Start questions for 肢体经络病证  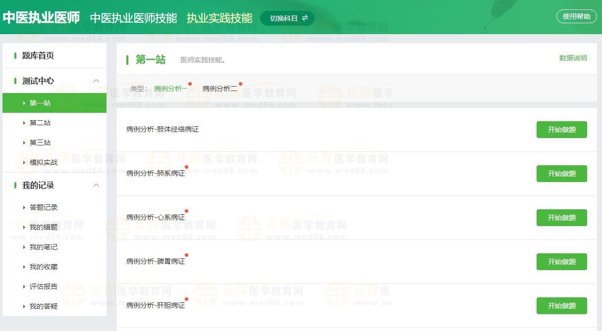561,130
